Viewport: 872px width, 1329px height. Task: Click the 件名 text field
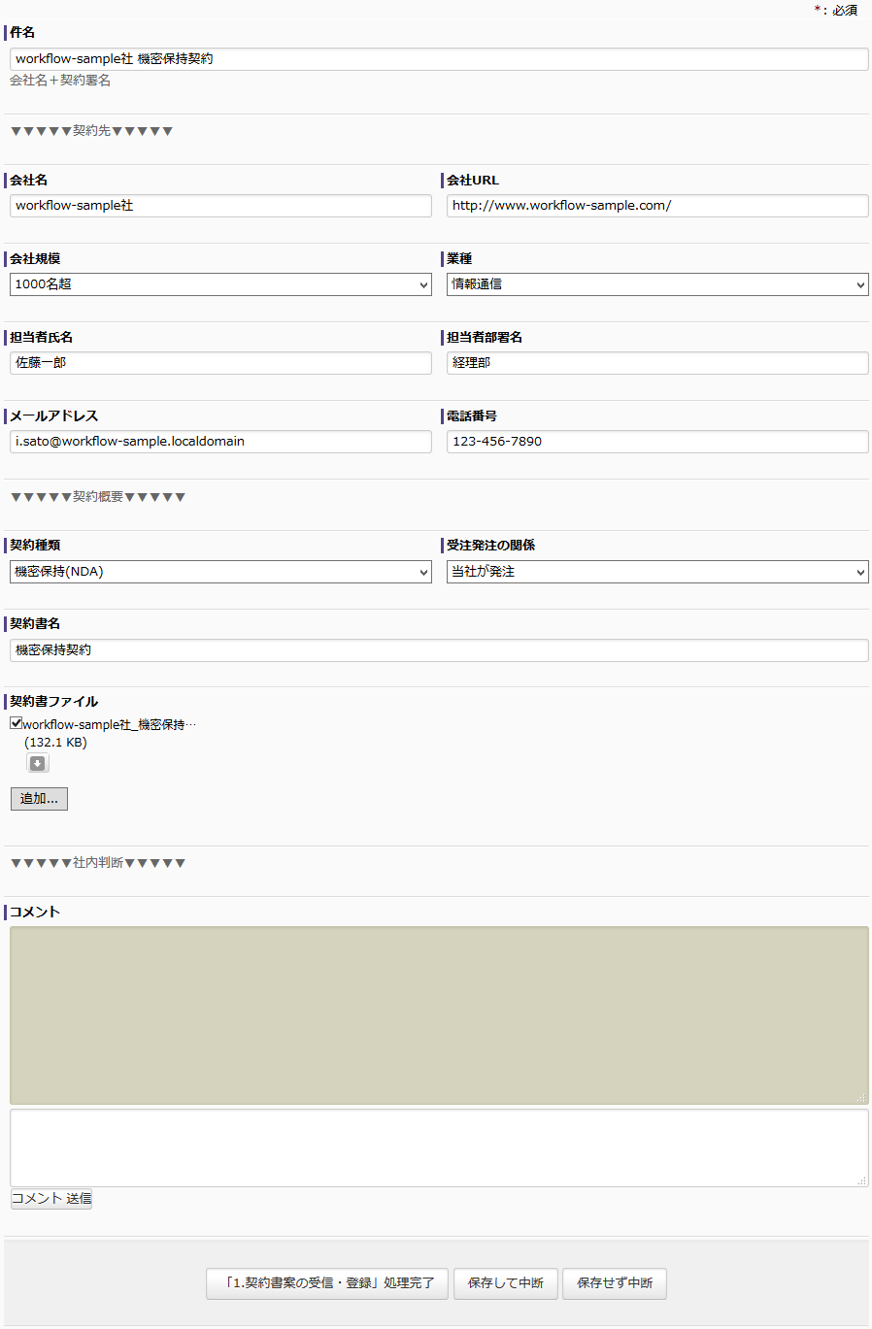point(439,59)
